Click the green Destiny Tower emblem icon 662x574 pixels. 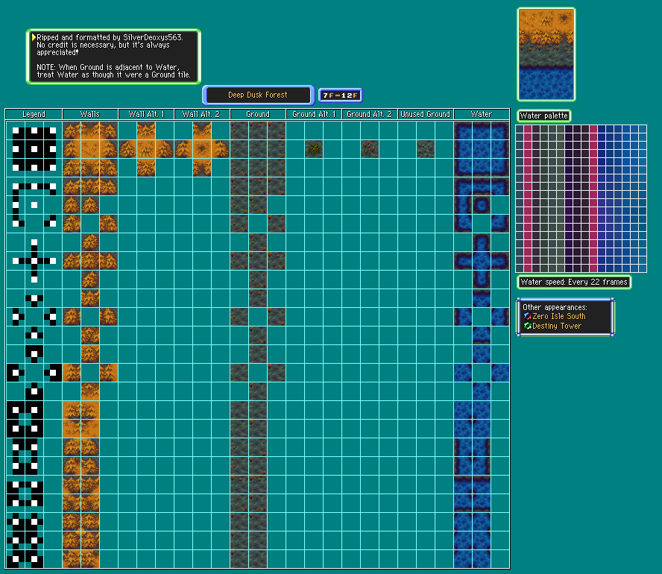click(x=527, y=326)
